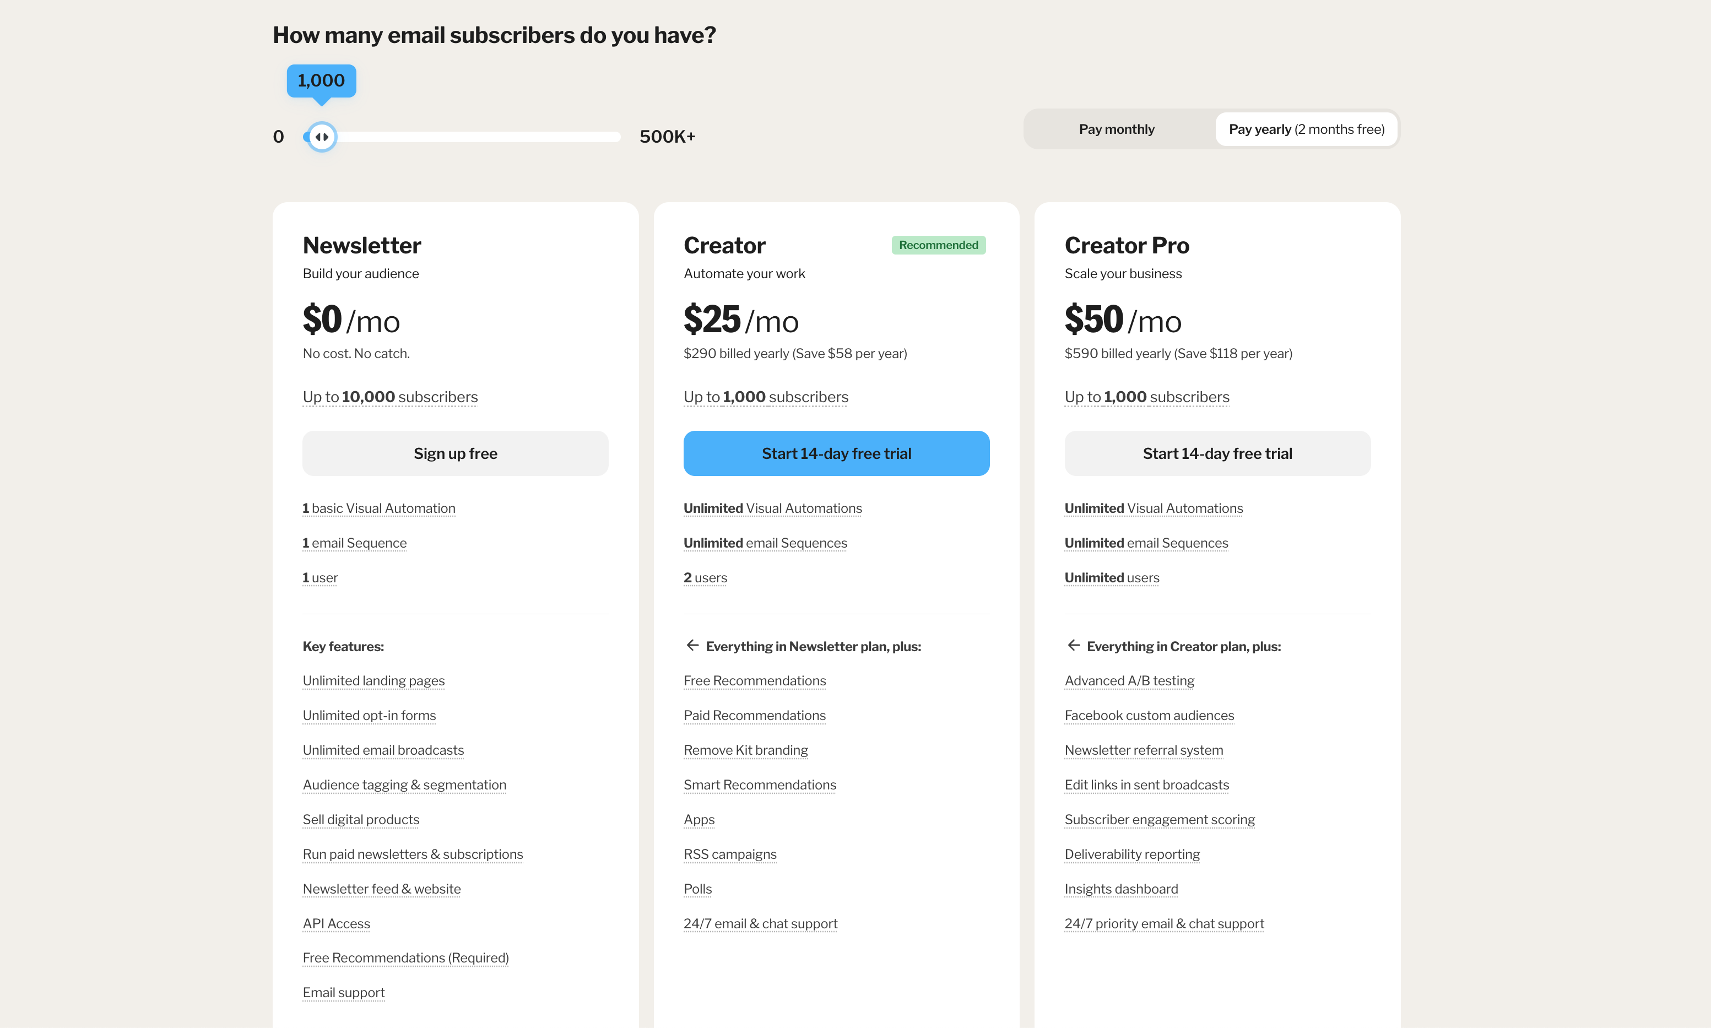Select Pay yearly billing option
The width and height of the screenshot is (1711, 1028).
(1306, 129)
